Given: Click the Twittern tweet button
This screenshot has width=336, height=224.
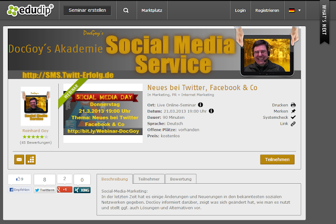Looking at the screenshot, I should [45, 190].
